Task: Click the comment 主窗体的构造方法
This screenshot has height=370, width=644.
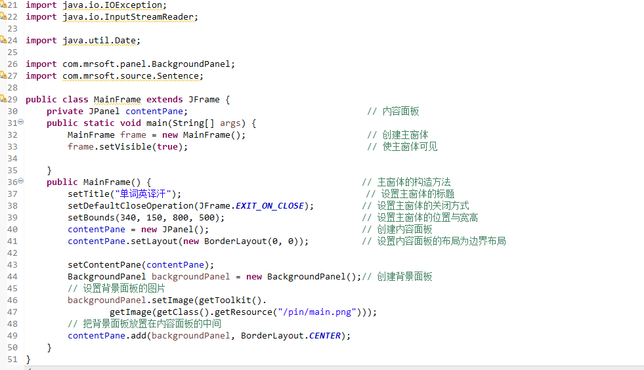Action: (406, 182)
